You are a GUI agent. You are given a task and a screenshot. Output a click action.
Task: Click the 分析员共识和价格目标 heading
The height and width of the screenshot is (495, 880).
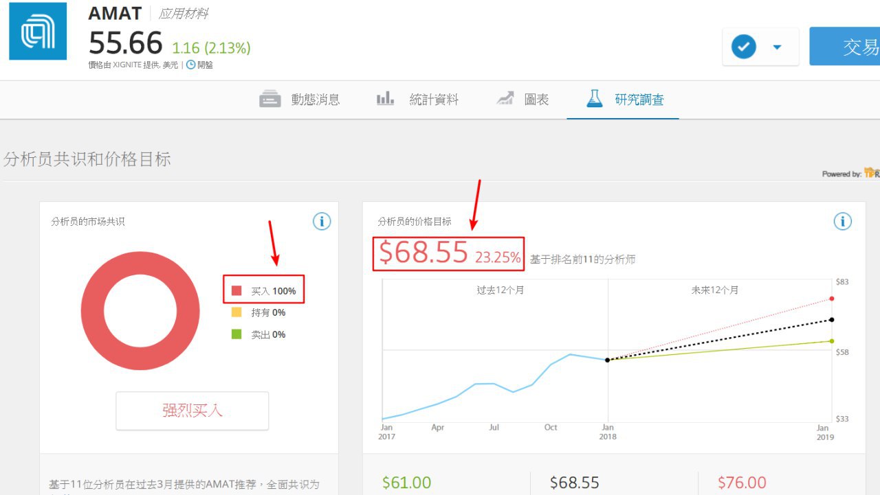coord(87,159)
